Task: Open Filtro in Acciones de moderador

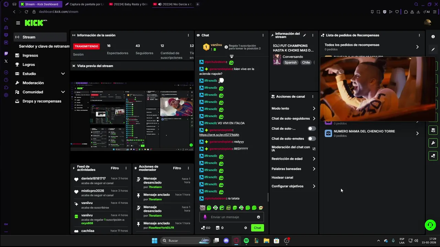Action: [177, 168]
